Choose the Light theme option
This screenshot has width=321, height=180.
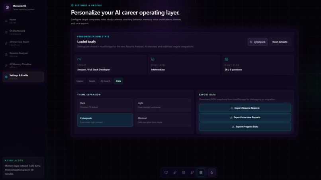click(x=163, y=105)
